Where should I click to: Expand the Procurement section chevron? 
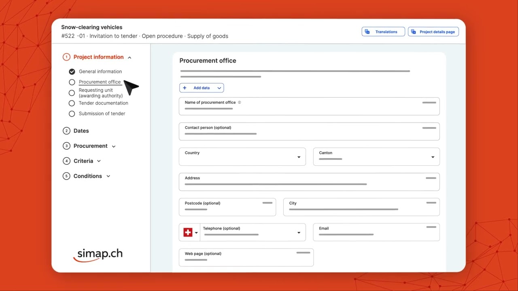114,146
